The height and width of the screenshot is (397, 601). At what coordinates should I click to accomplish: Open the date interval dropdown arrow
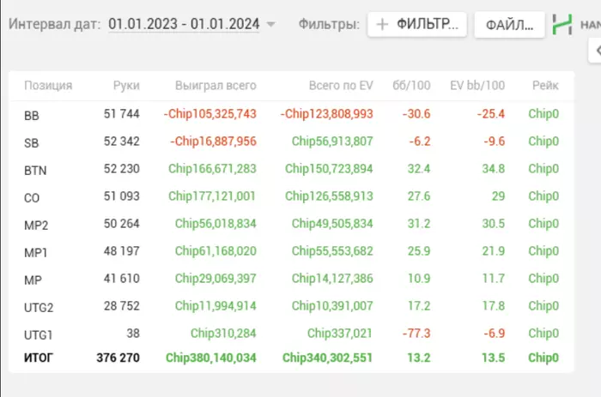[270, 25]
